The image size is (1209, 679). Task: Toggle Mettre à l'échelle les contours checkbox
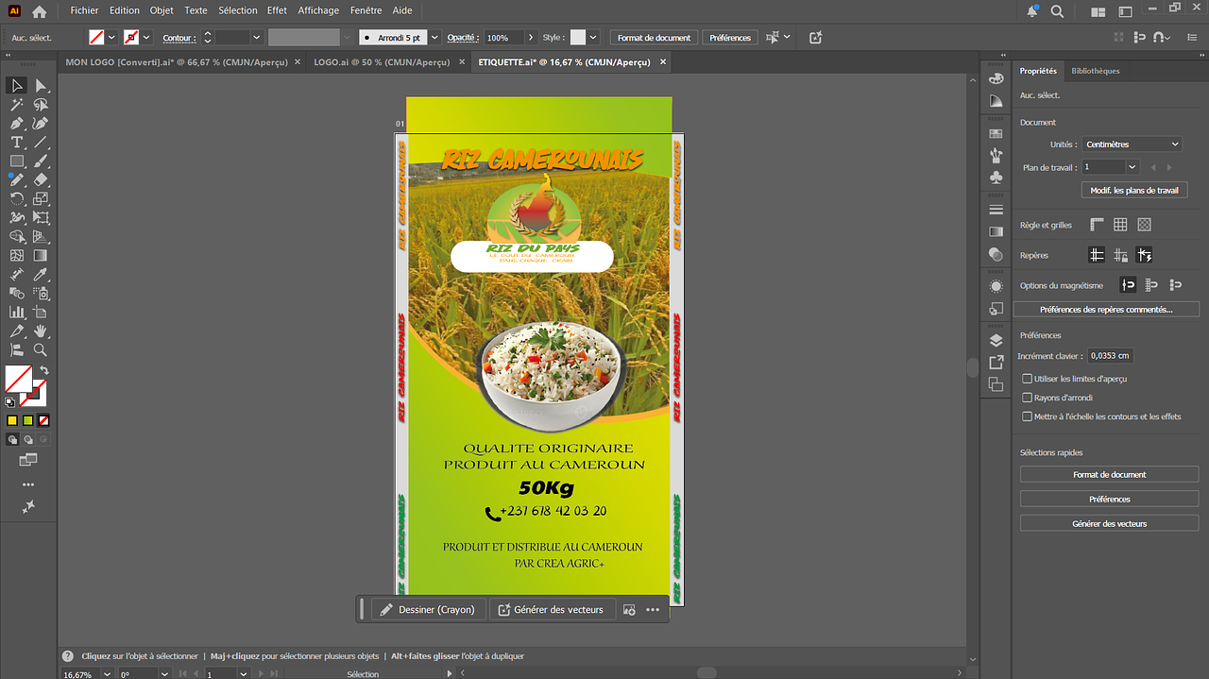click(1028, 416)
